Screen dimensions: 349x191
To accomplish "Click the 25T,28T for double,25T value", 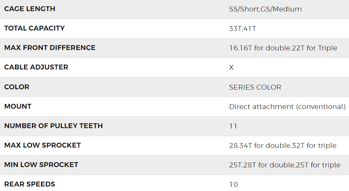I will [x=284, y=165].
